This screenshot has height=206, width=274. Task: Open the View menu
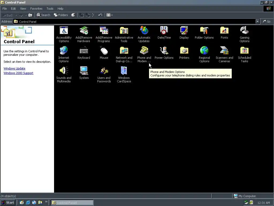(x=23, y=9)
